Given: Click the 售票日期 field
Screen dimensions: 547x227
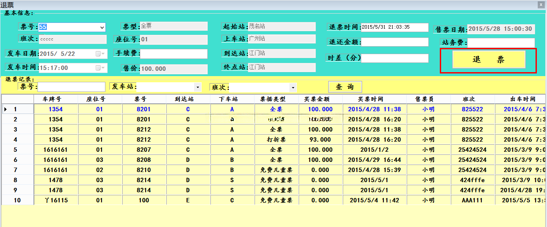Looking at the screenshot, I should [x=501, y=29].
